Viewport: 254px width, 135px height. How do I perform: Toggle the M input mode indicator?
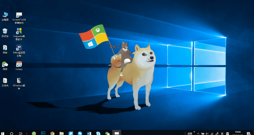pyautogui.click(x=227, y=134)
